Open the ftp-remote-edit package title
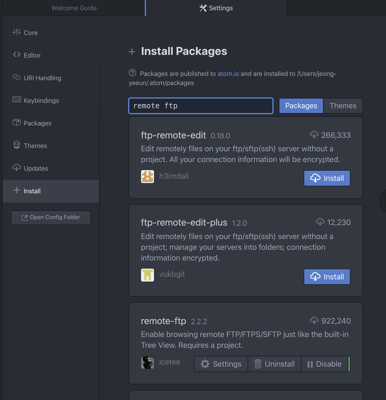The height and width of the screenshot is (400, 386). coord(173,135)
